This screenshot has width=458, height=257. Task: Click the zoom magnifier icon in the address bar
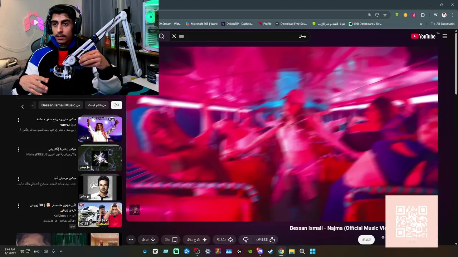(x=370, y=15)
